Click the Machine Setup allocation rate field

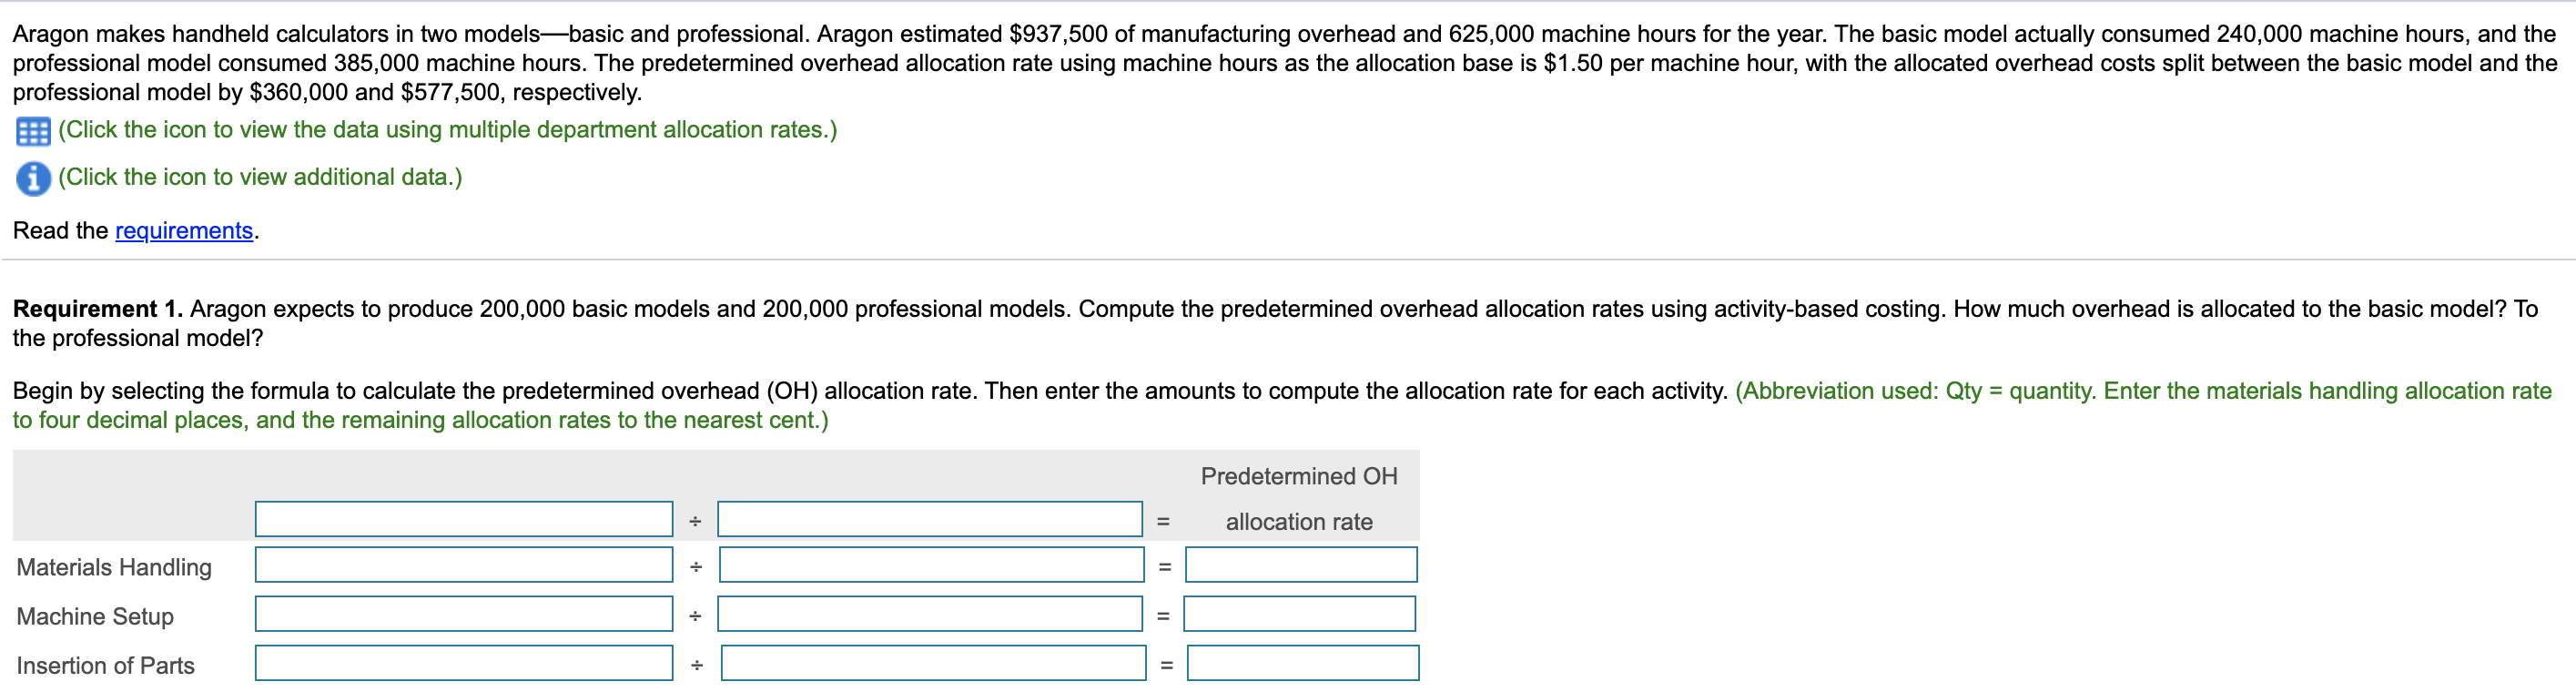click(1300, 613)
